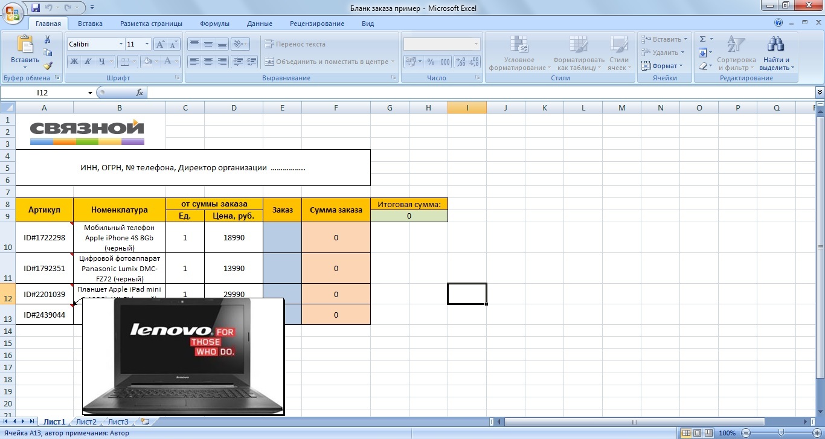
Task: Switch to Page Break Preview in status bar
Action: click(709, 433)
